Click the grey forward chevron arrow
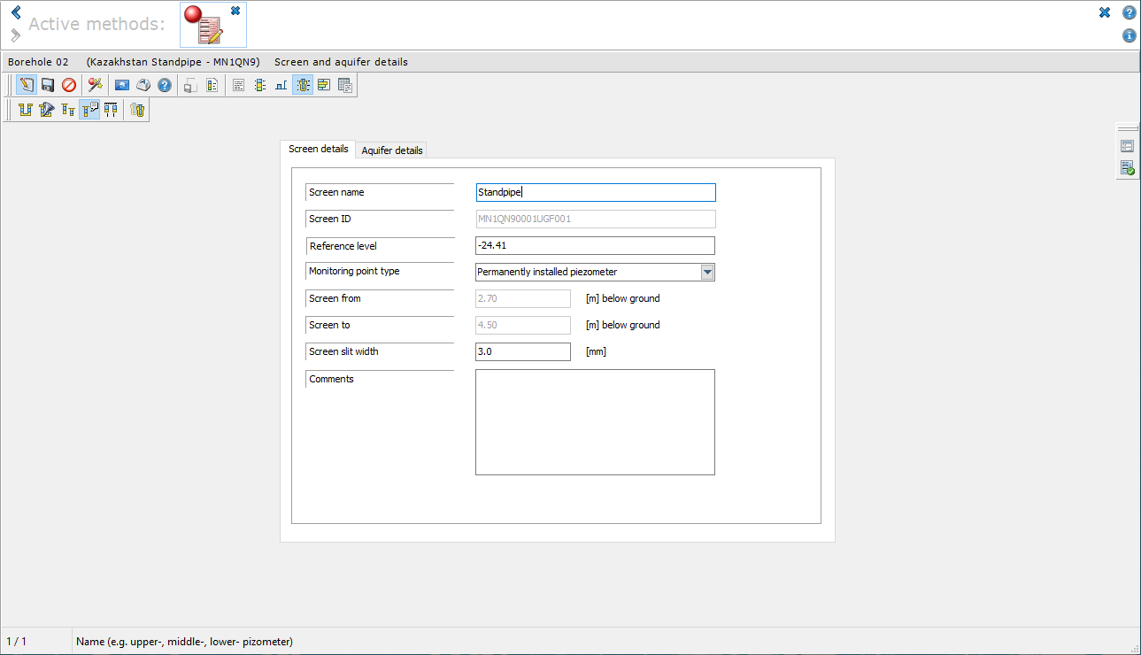 [x=15, y=35]
